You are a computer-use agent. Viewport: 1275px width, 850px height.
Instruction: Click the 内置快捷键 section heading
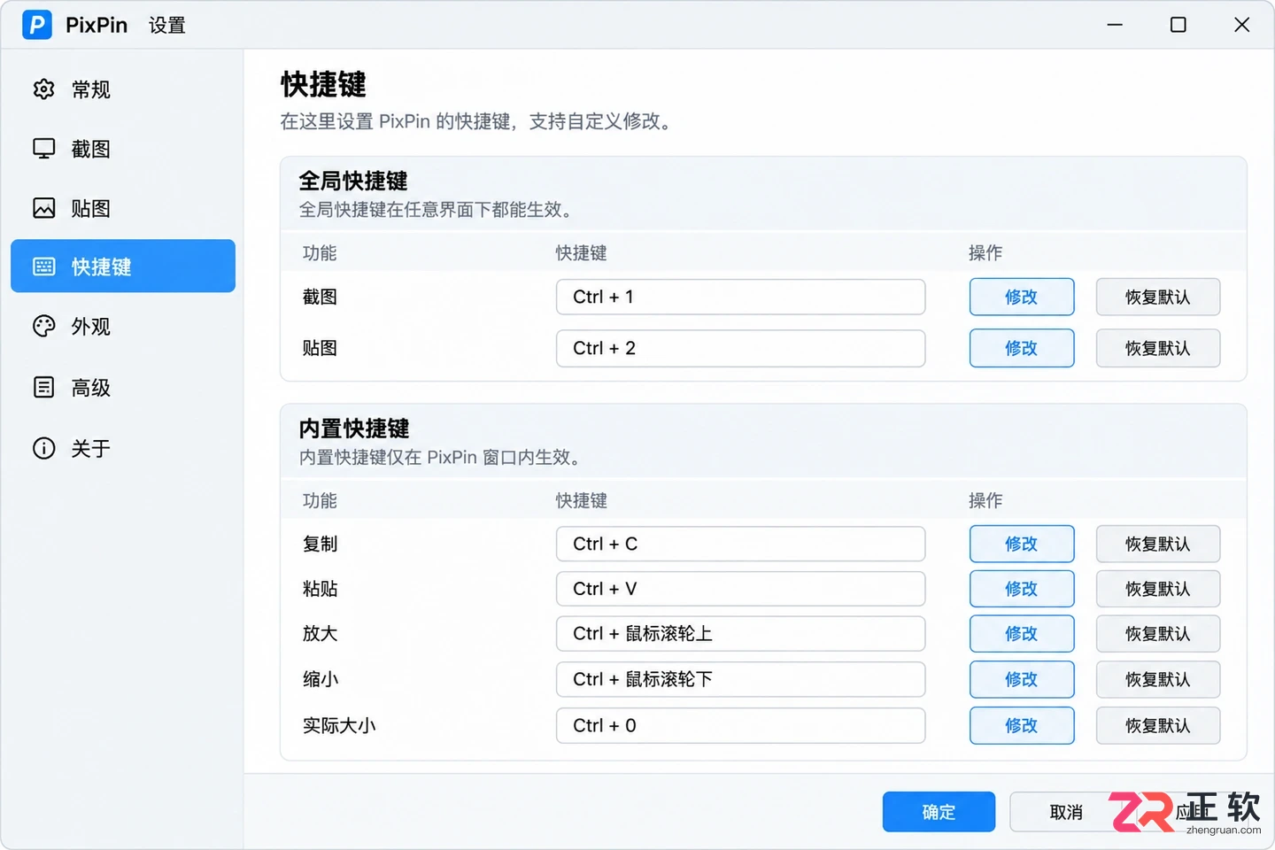coord(353,429)
